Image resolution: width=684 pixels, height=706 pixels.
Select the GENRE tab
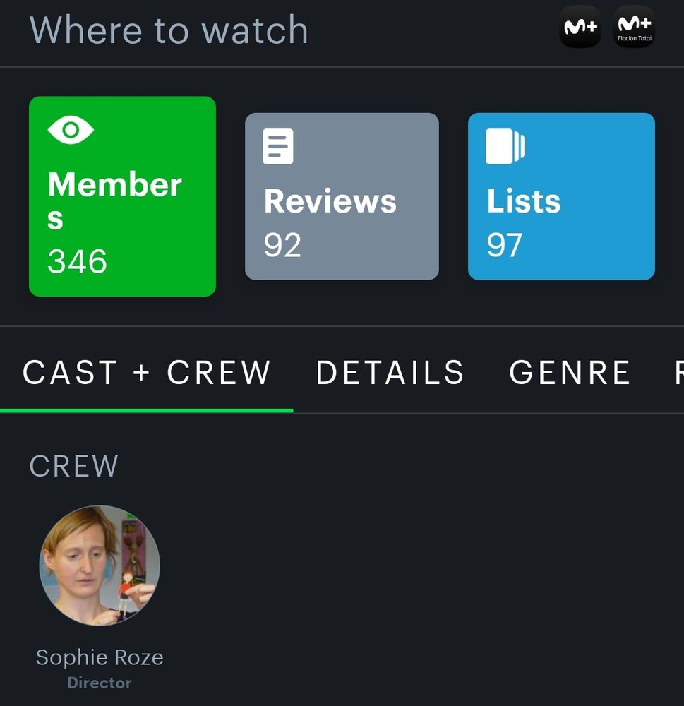pyautogui.click(x=570, y=373)
